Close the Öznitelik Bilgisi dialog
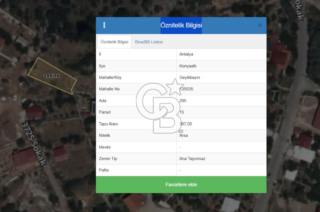This screenshot has width=320, height=212. [260, 26]
